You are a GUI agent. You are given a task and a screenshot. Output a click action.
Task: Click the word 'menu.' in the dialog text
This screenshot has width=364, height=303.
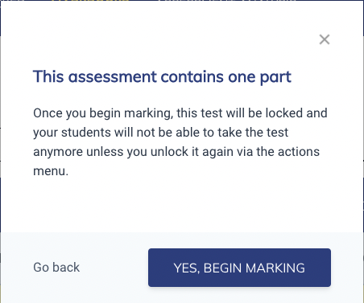coord(51,171)
